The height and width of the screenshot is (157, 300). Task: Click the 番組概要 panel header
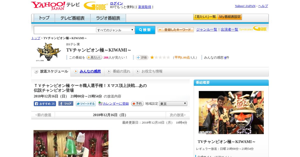click(x=231, y=83)
